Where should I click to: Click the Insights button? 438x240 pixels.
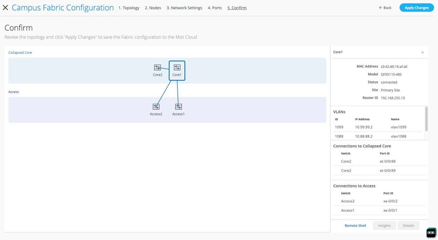384,225
